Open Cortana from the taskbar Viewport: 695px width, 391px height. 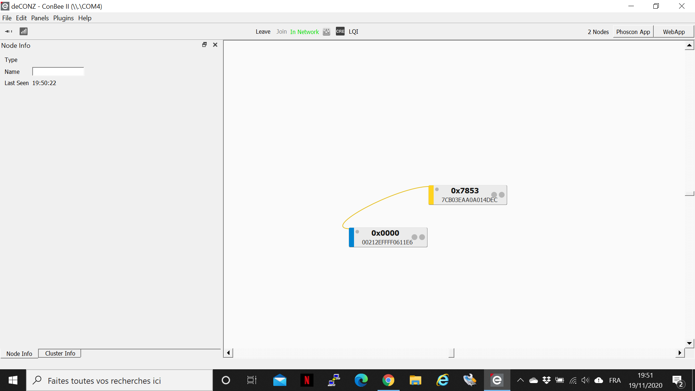click(x=226, y=380)
